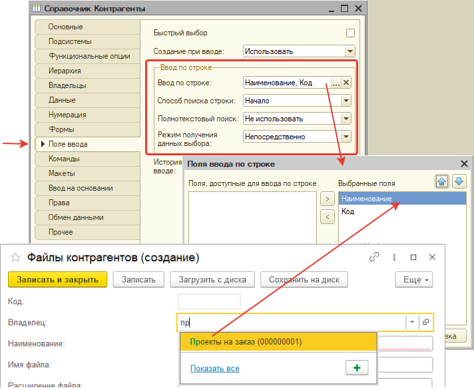The height and width of the screenshot is (388, 474).
Task: Clear the Ввод по строке field with X
Action: (x=346, y=83)
